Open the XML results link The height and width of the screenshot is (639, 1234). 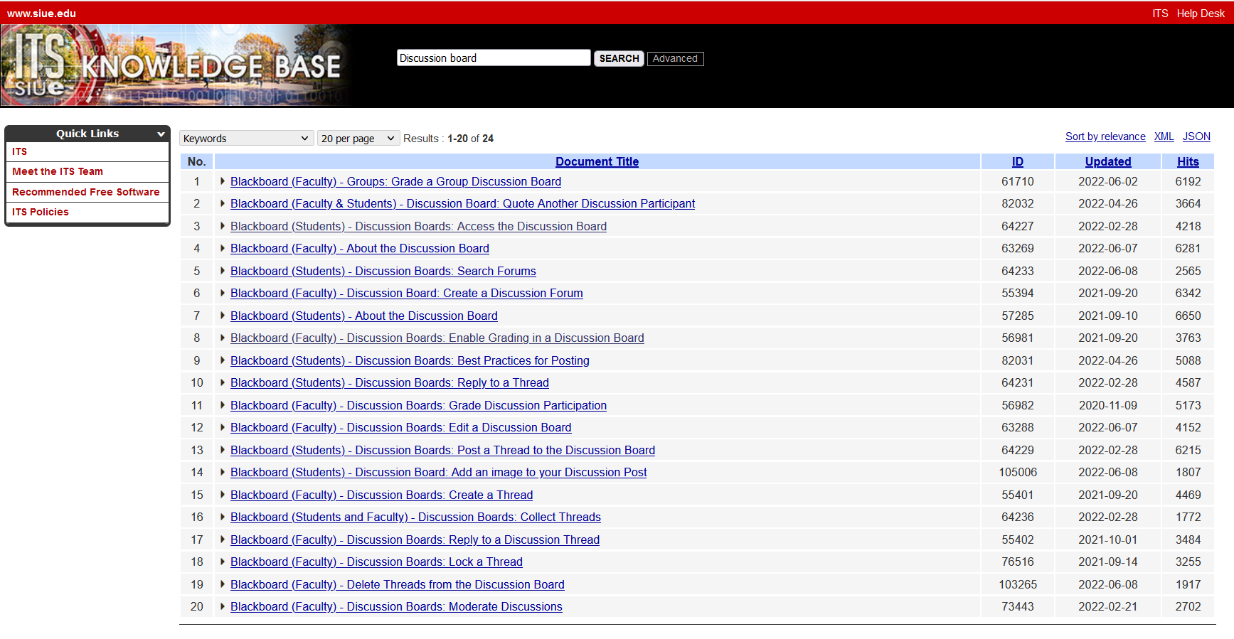[x=1164, y=136]
